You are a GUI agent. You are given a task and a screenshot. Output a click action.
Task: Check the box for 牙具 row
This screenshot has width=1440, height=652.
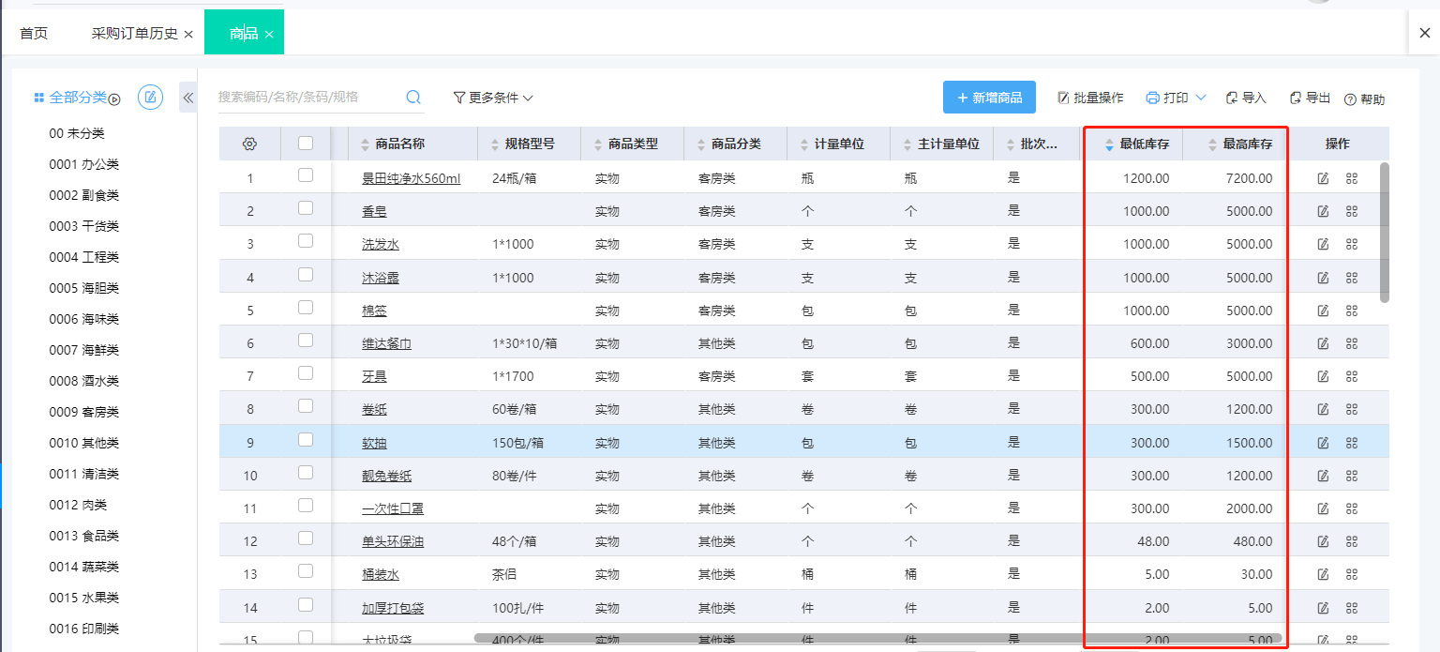click(x=306, y=373)
